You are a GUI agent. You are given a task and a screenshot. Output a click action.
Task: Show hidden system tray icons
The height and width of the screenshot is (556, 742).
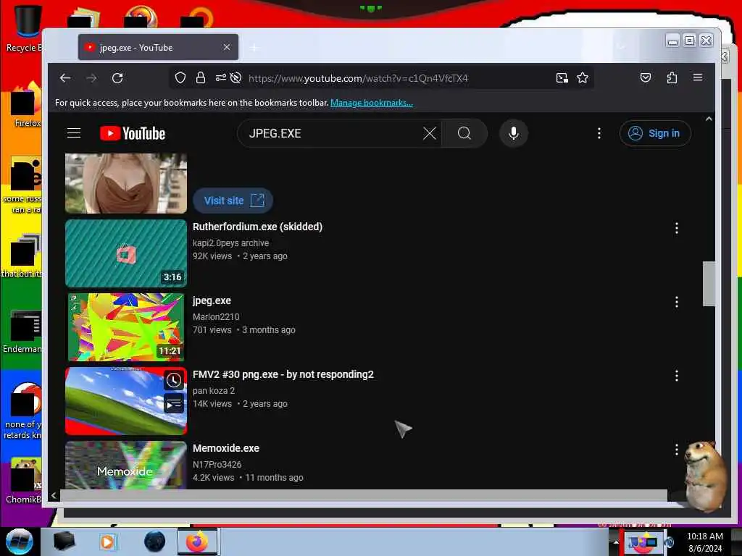[616, 542]
